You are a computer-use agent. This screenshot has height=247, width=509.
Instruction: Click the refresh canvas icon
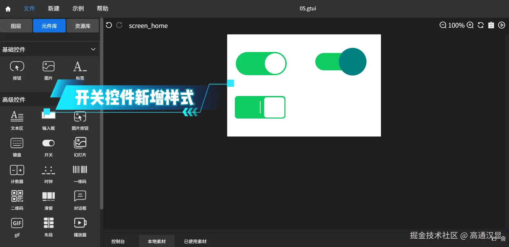[x=481, y=25]
